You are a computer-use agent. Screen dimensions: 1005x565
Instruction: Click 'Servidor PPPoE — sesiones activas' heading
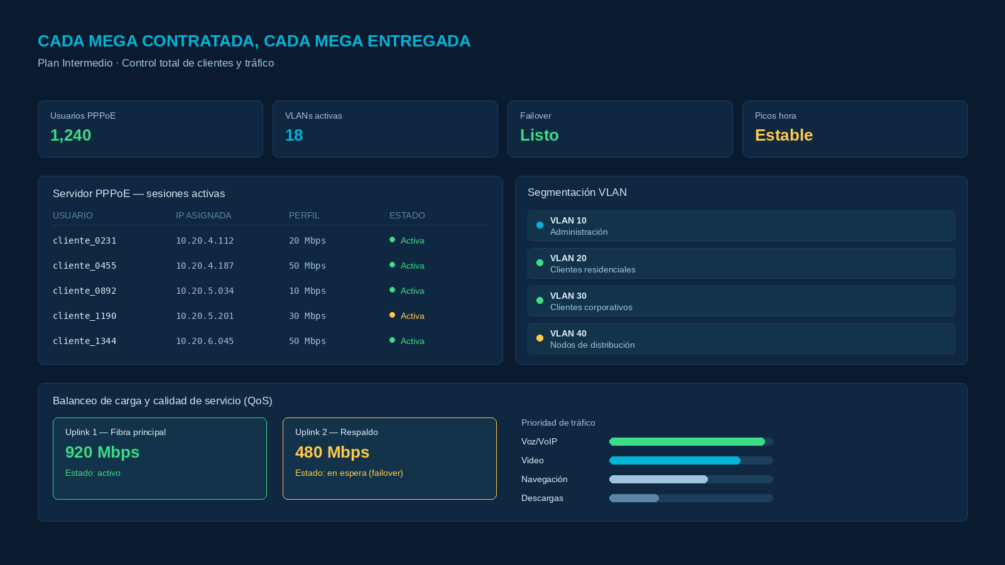[x=139, y=193]
